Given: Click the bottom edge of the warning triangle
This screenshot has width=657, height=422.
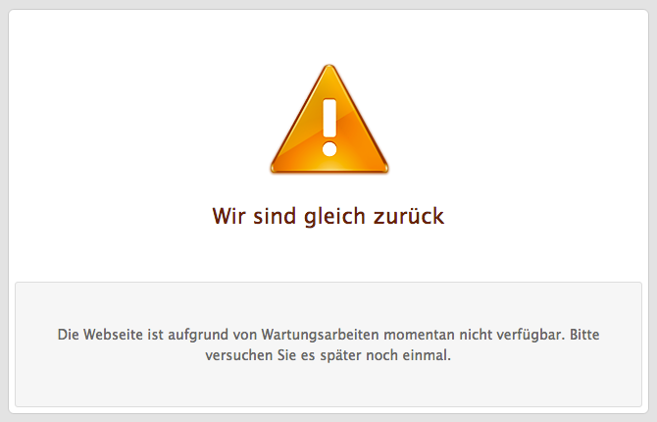Looking at the screenshot, I should [x=329, y=170].
